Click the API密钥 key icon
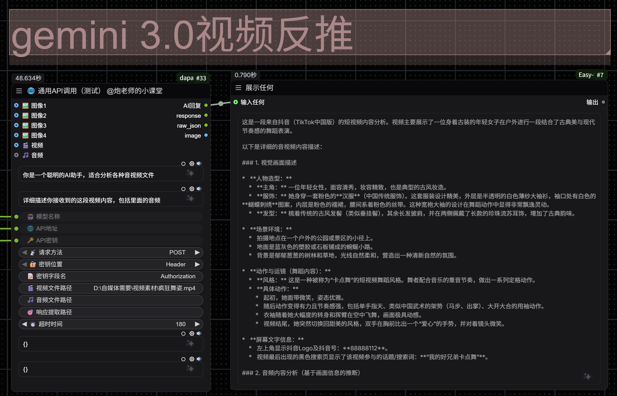Viewport: 617px width, 396px height. (x=30, y=240)
